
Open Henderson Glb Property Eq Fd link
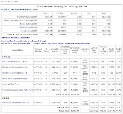tap(15, 73)
